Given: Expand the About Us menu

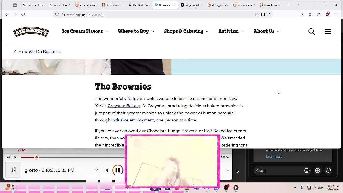Looking at the screenshot, I should click(267, 31).
